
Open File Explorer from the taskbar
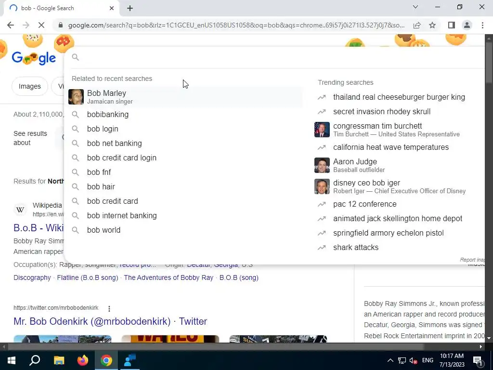[59, 360]
